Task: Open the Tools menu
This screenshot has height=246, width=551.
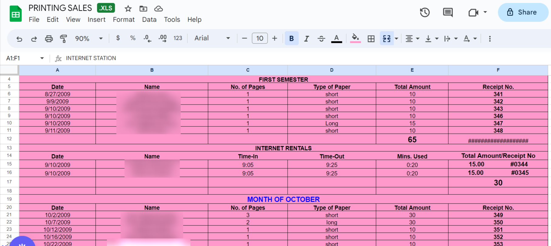Action: tap(172, 19)
